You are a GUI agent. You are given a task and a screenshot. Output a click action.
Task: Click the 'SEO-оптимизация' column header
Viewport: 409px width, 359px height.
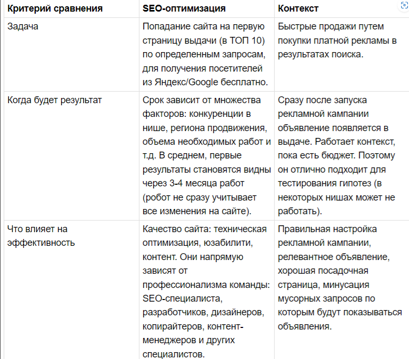pos(184,8)
